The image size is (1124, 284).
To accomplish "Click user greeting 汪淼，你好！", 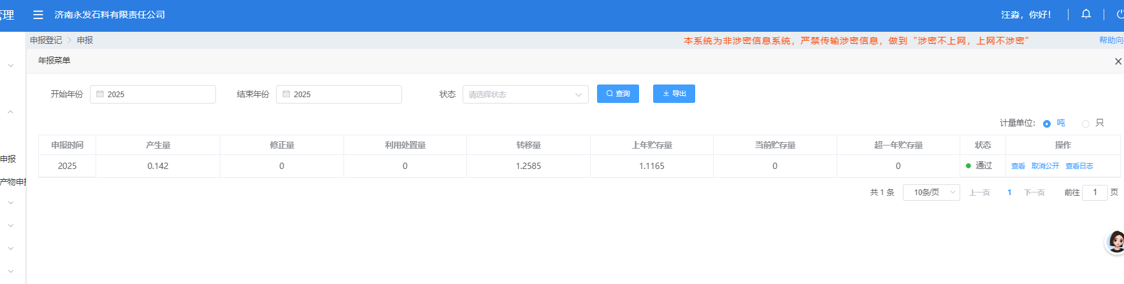I will coord(1026,15).
